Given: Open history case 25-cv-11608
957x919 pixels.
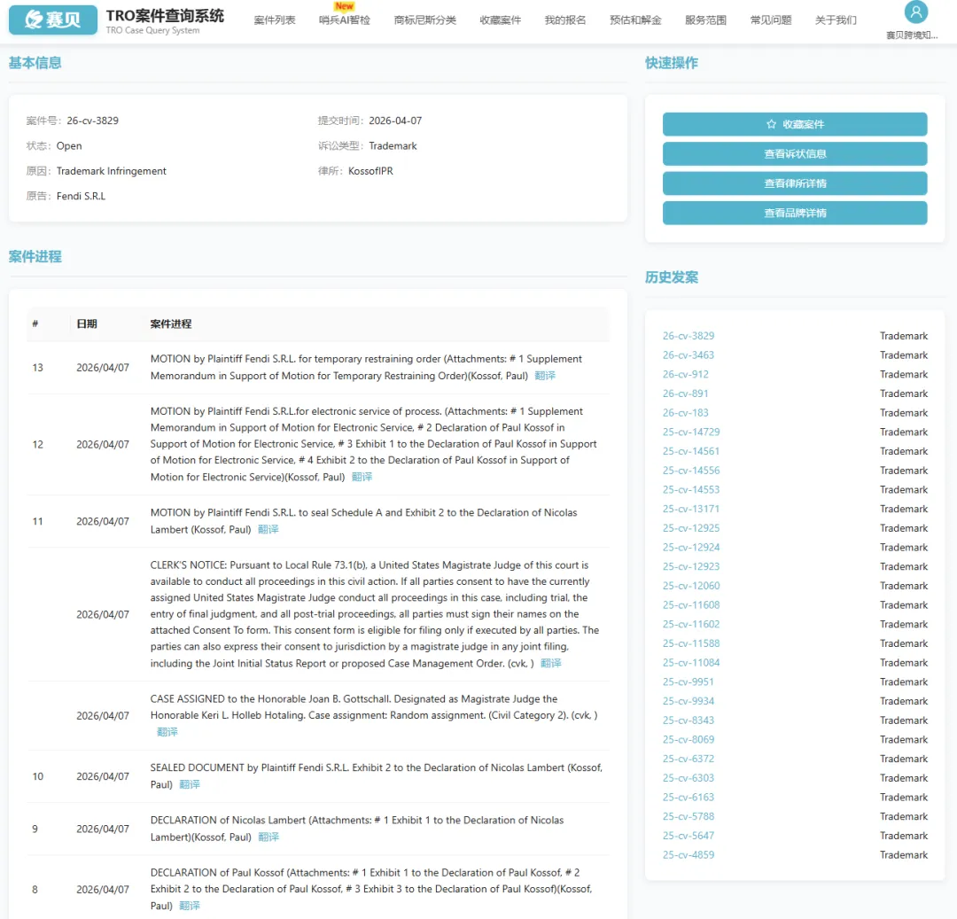Looking at the screenshot, I should coord(691,605).
